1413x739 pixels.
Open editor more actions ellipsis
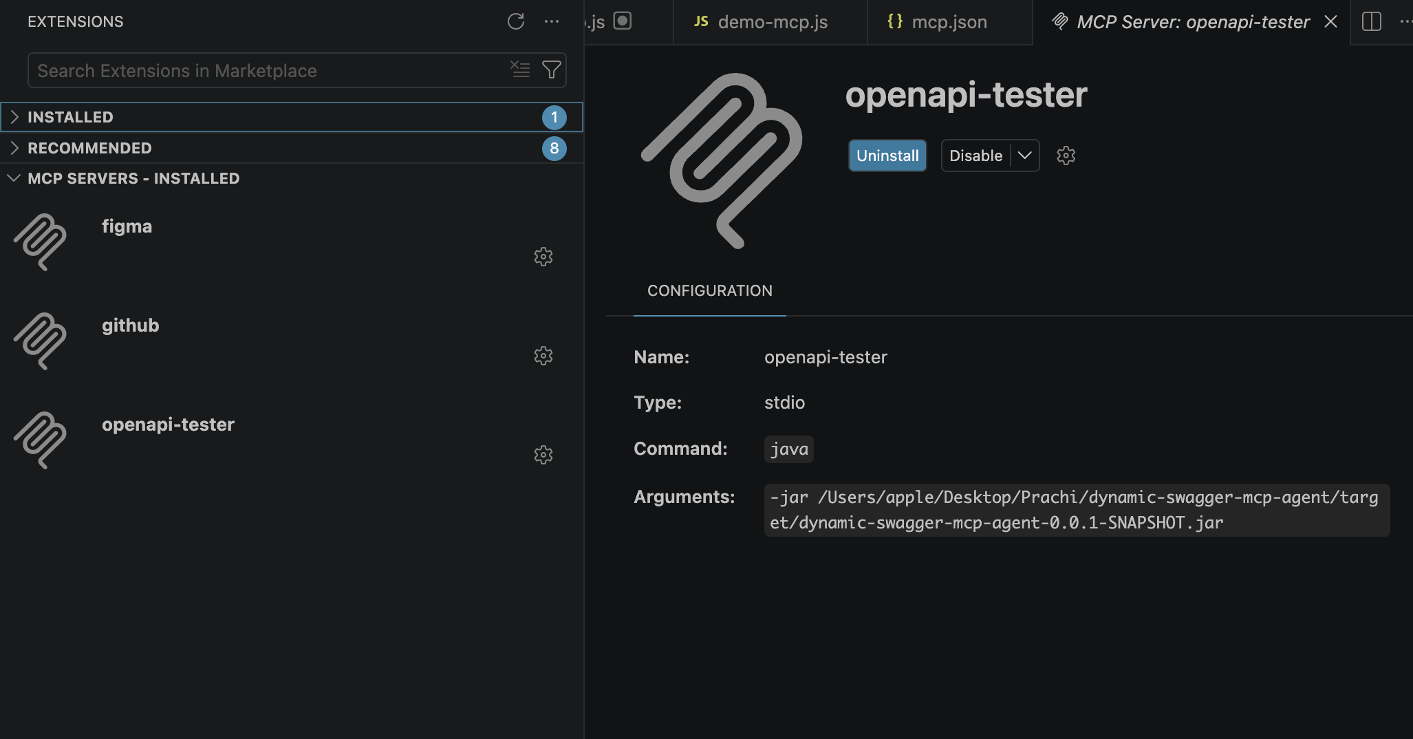click(1405, 21)
